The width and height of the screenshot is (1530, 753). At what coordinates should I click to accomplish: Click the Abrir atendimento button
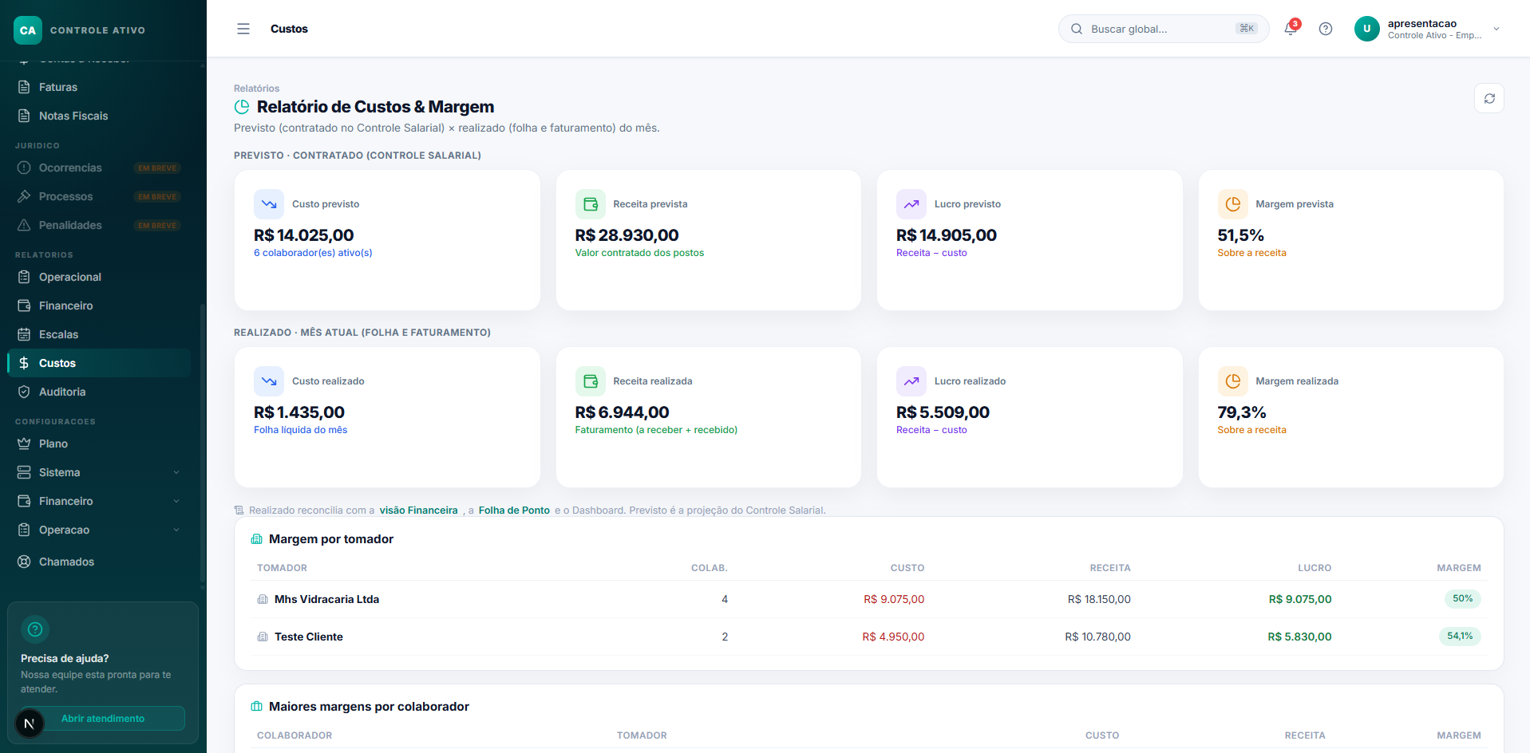103,718
